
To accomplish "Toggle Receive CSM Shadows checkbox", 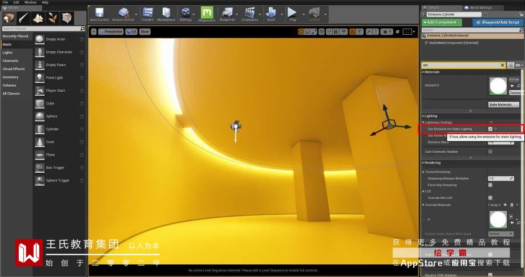I will coord(490,275).
